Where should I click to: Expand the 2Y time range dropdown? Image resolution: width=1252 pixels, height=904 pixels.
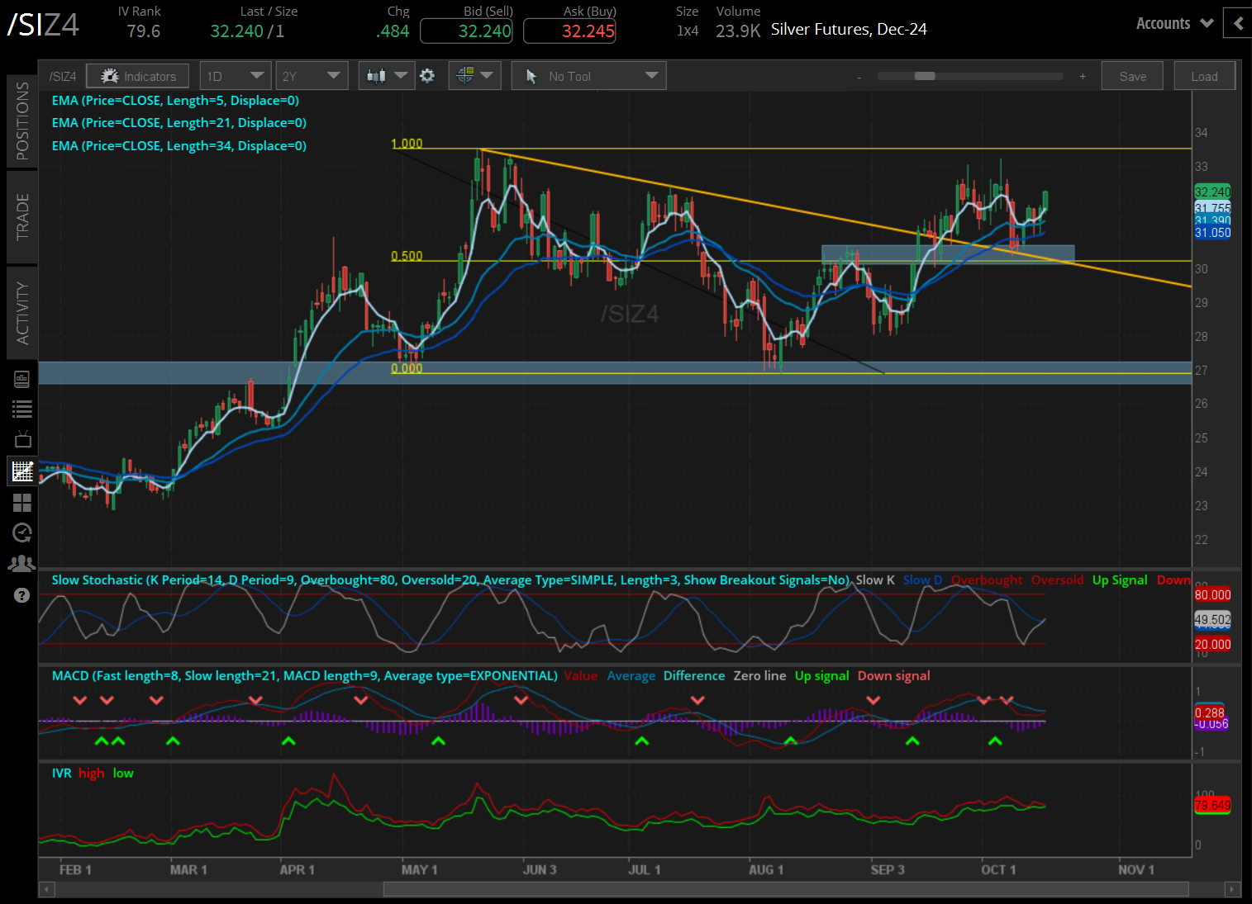[x=311, y=76]
